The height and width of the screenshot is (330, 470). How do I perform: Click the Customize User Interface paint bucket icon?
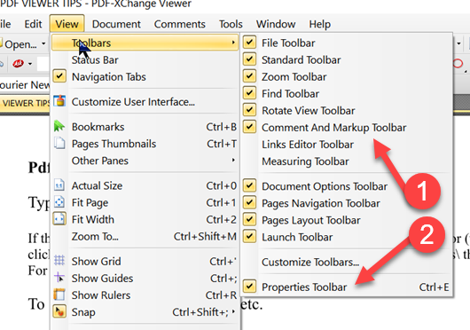pos(59,101)
